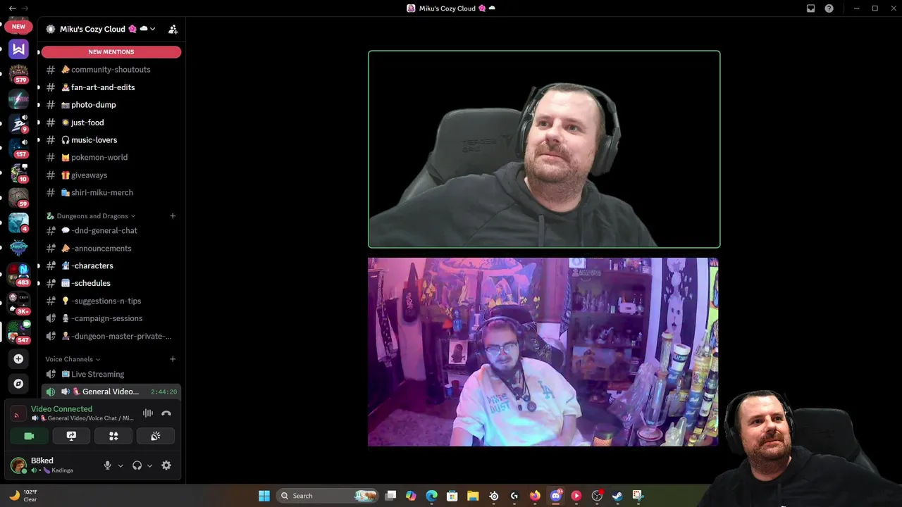Join the -dungeon-master-private voice channel
This screenshot has width=902, height=507.
coord(111,336)
